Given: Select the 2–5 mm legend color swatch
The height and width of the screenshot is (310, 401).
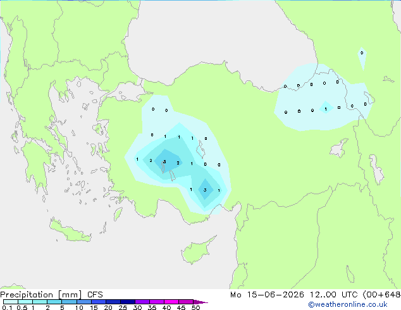Looking at the screenshot, I should pyautogui.click(x=54, y=302).
